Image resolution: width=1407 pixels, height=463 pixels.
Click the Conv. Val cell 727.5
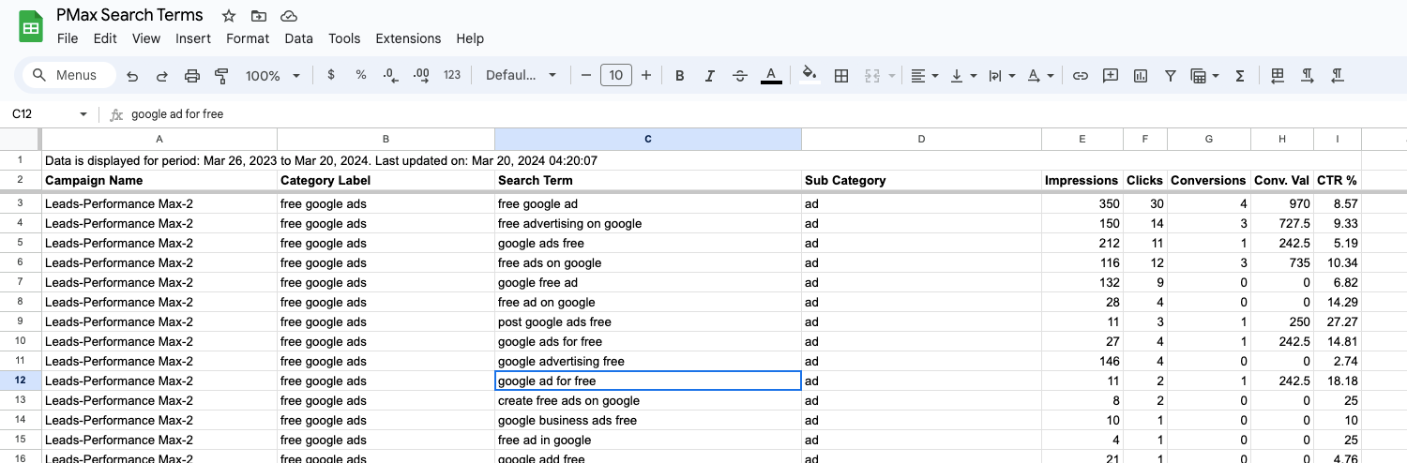(x=1282, y=223)
